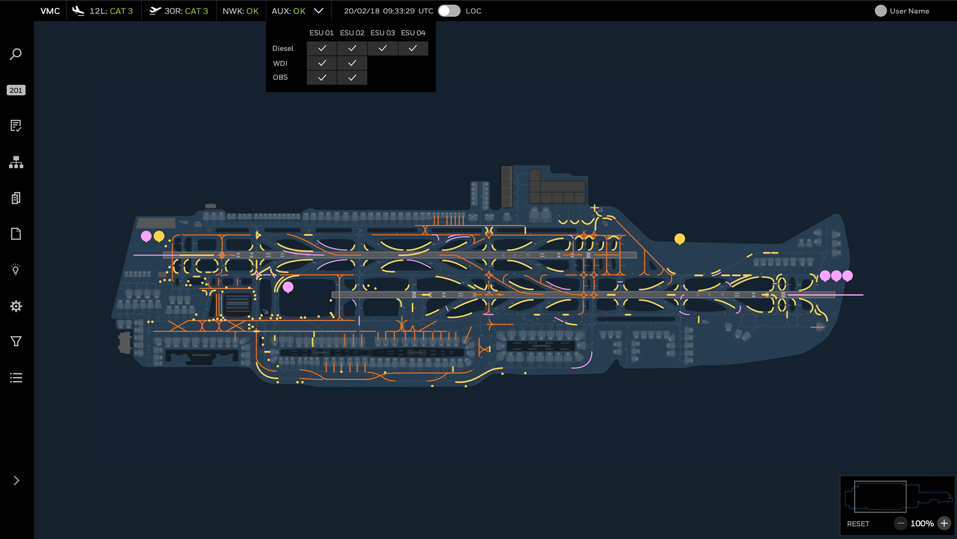The height and width of the screenshot is (539, 957).
Task: Toggle OBS checkmark for ESU 01
Action: 322,78
